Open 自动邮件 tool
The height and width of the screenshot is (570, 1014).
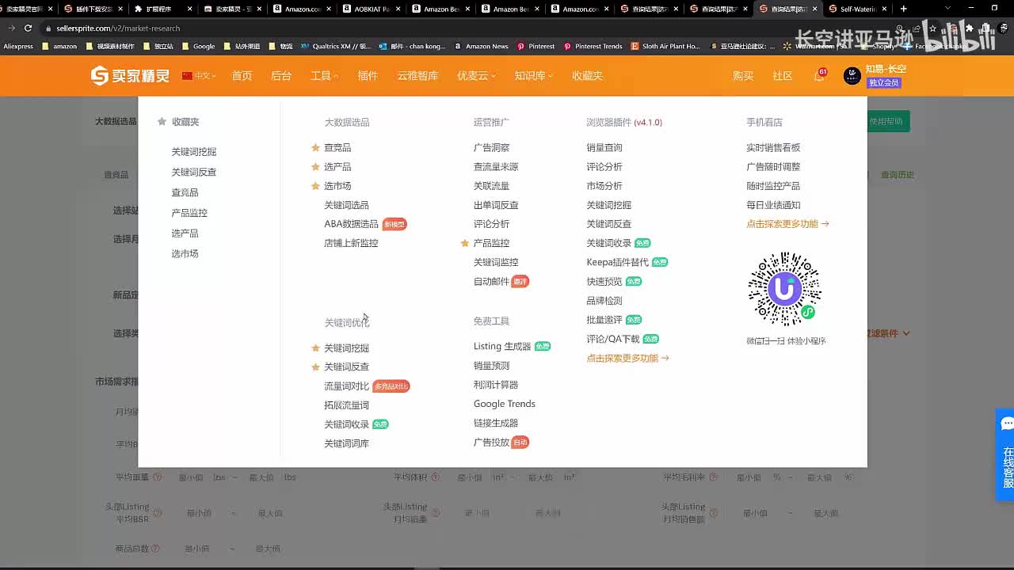pyautogui.click(x=491, y=281)
